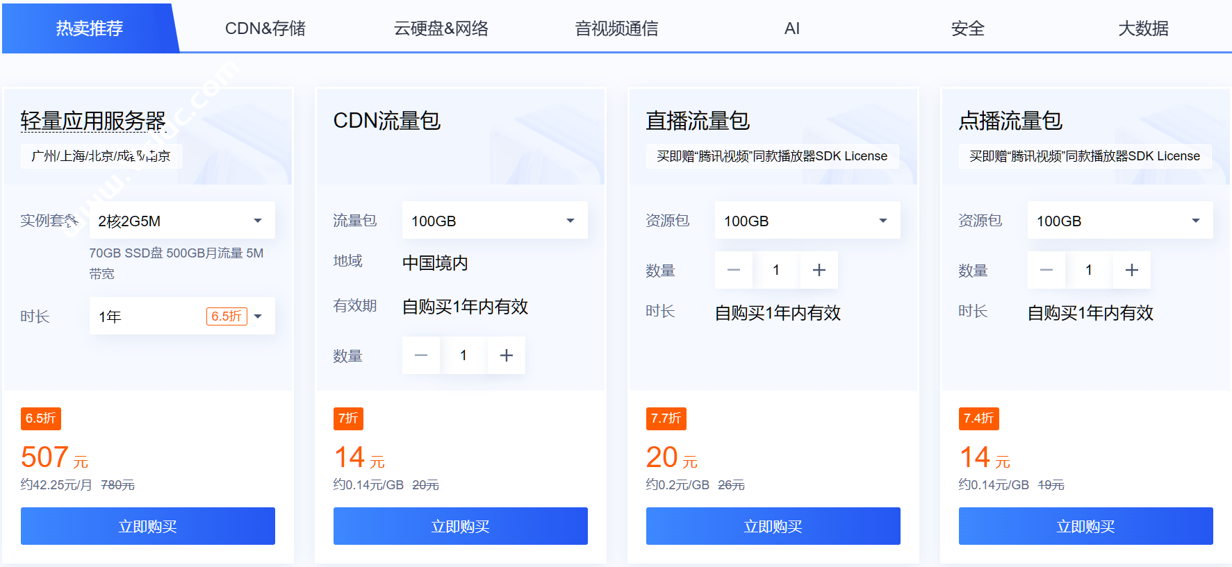Click the 中国境内 region value
Screen dimensions: 1232x567
point(435,263)
